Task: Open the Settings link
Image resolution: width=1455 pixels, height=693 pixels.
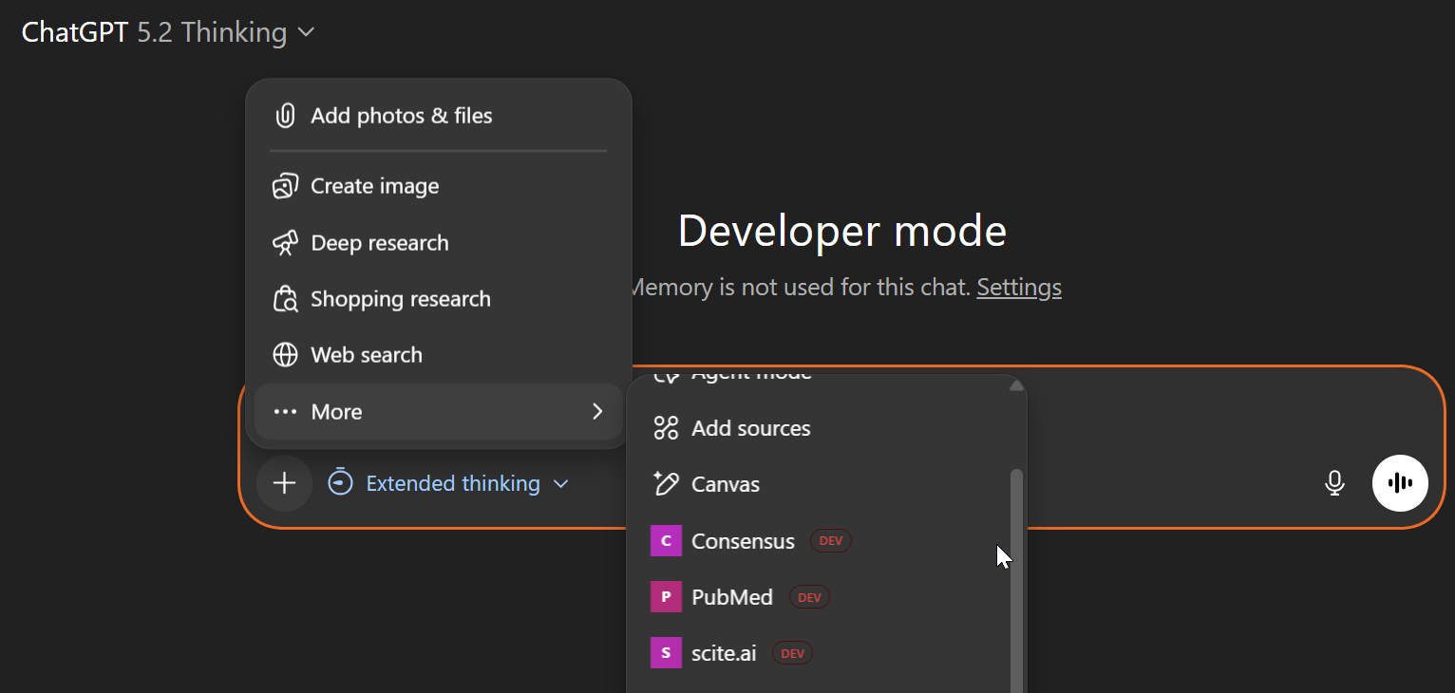Action: coord(1018,287)
